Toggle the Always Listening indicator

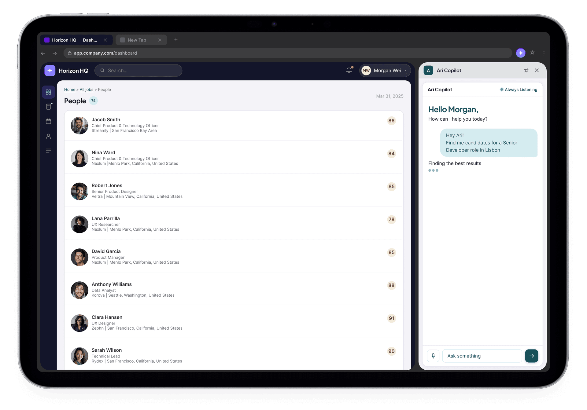pos(519,90)
